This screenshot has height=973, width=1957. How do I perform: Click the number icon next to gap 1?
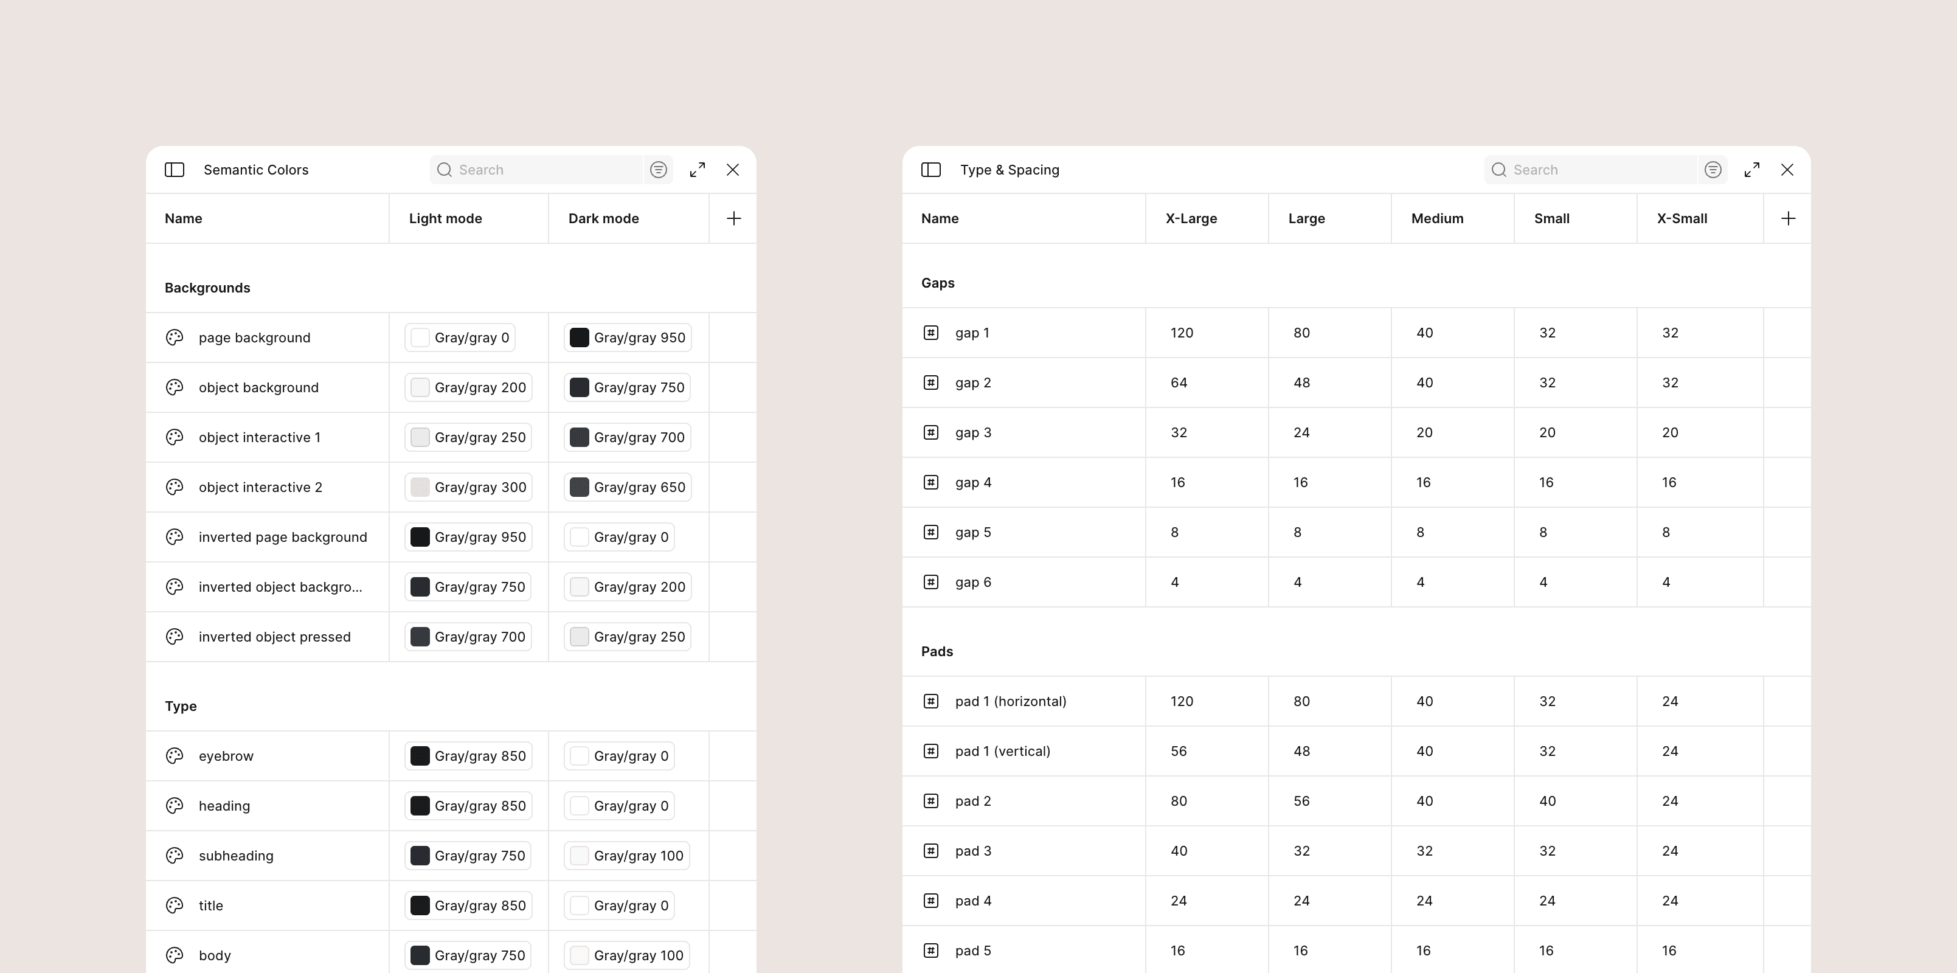(930, 332)
